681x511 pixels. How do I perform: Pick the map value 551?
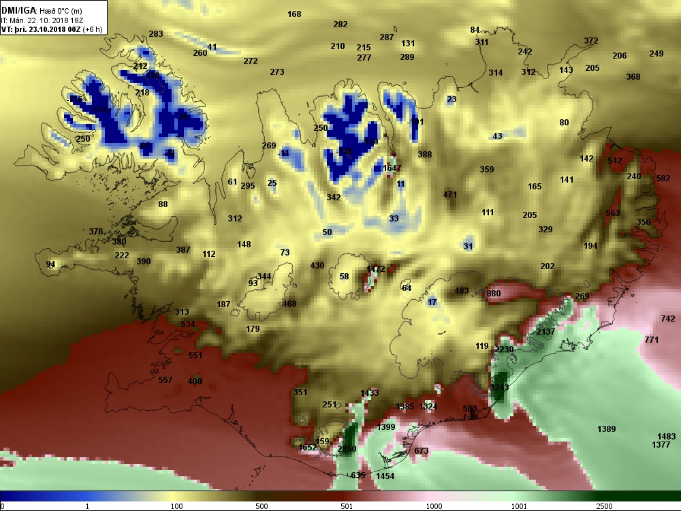195,356
